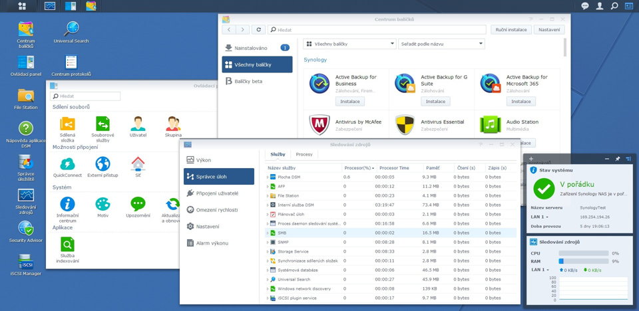Click the package center vertical scrollbar
The image size is (639, 311).
pyautogui.click(x=565, y=48)
